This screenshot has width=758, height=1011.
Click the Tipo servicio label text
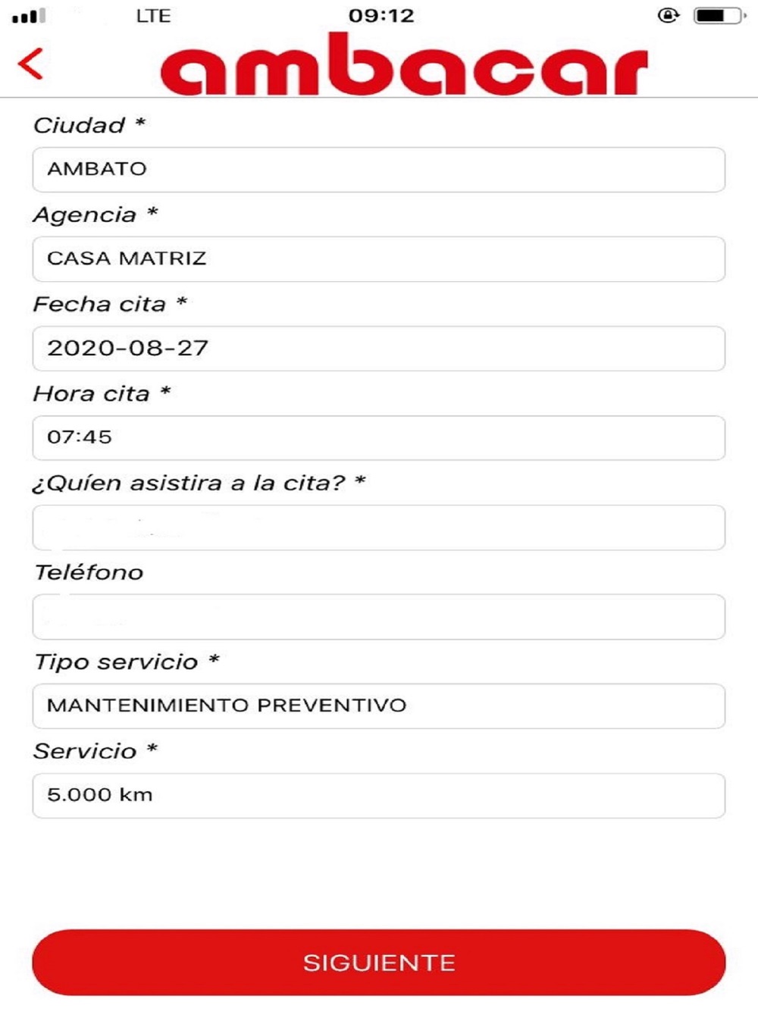(x=116, y=662)
